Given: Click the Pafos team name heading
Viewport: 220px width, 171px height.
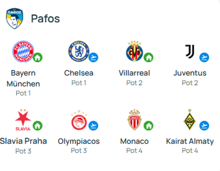Looking at the screenshot, I should point(45,19).
